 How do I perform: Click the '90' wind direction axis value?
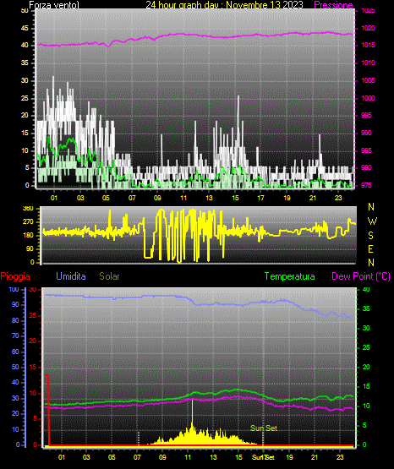click(x=30, y=248)
